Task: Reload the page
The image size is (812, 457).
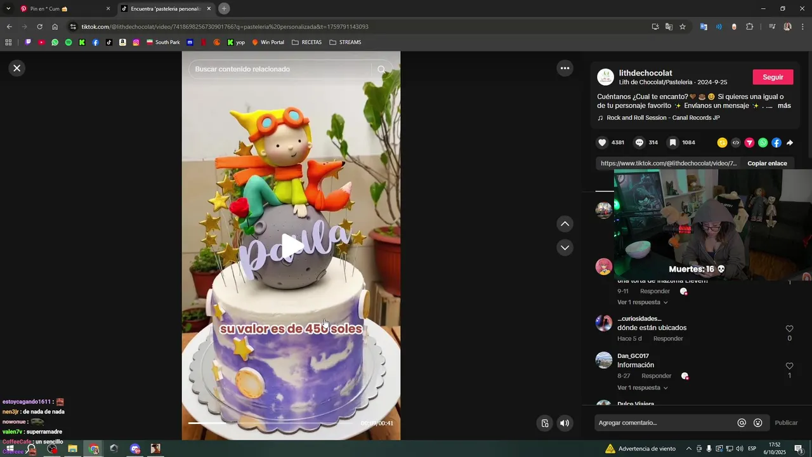Action: point(39,27)
